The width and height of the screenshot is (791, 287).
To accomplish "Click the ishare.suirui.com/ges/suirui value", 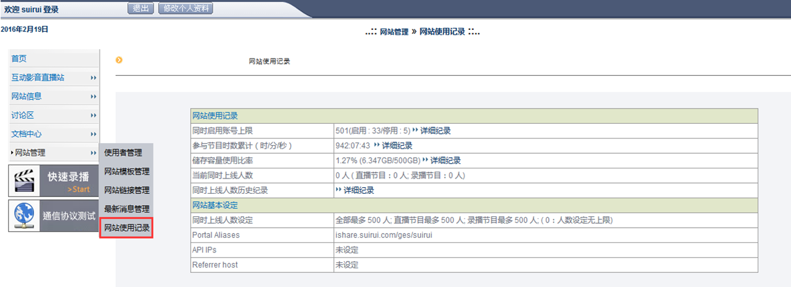I will coord(385,235).
